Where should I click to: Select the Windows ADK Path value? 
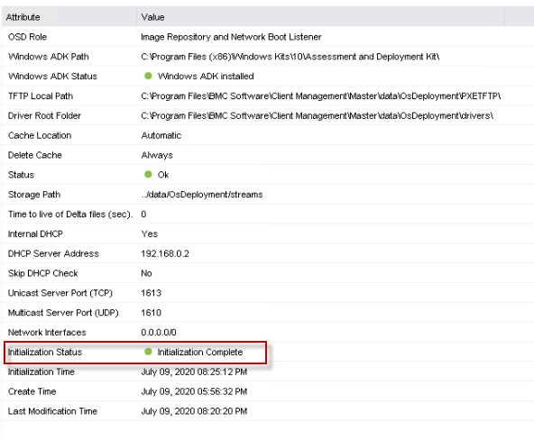coord(290,57)
